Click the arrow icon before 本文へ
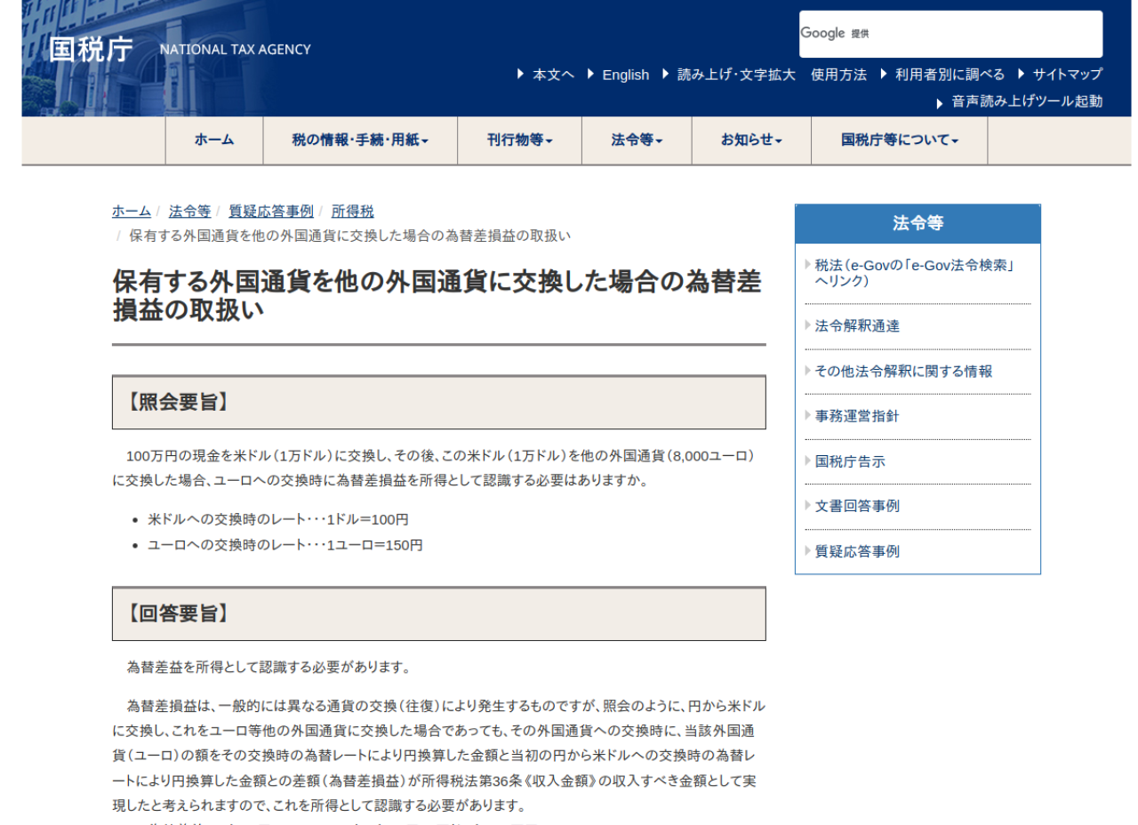 tap(521, 74)
